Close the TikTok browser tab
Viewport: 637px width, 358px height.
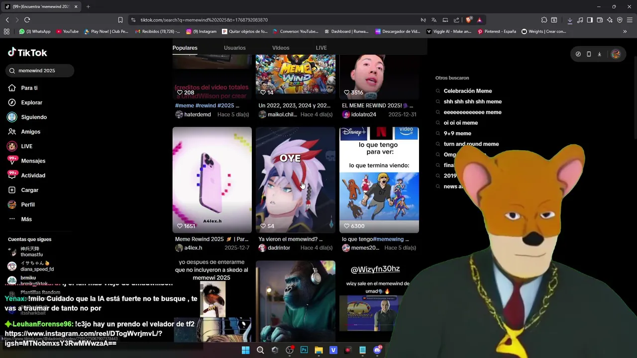coord(76,6)
